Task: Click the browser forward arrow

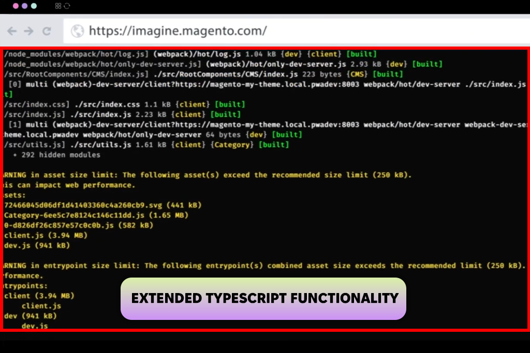Action: [x=29, y=31]
